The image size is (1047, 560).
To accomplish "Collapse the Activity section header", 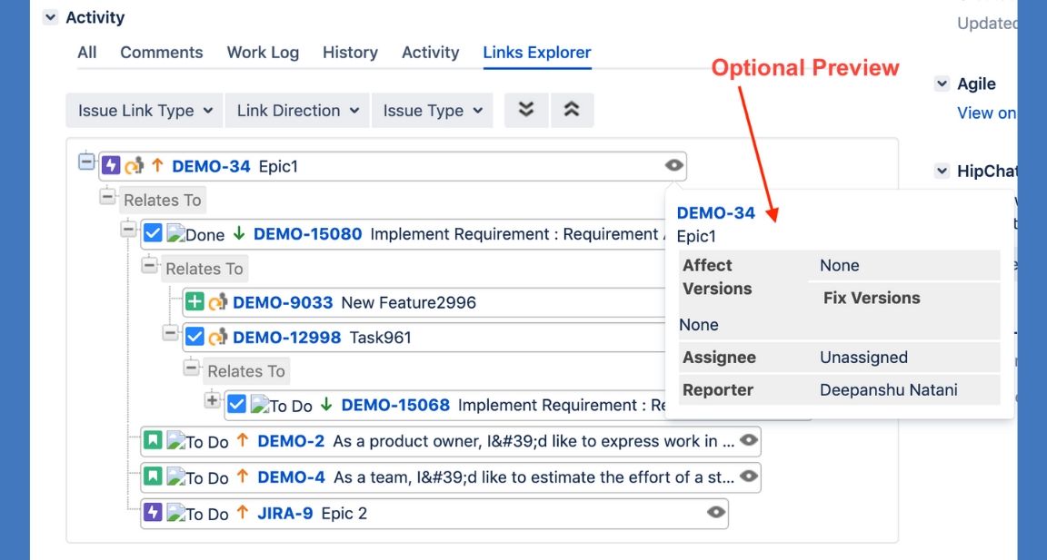I will coord(50,17).
